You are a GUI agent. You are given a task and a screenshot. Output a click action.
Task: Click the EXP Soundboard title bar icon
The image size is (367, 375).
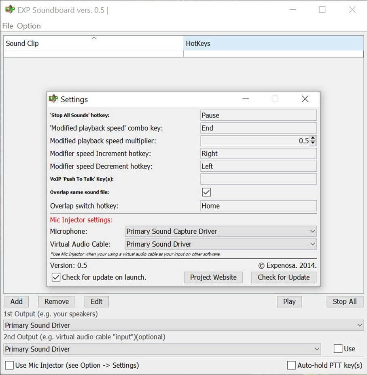(10, 10)
